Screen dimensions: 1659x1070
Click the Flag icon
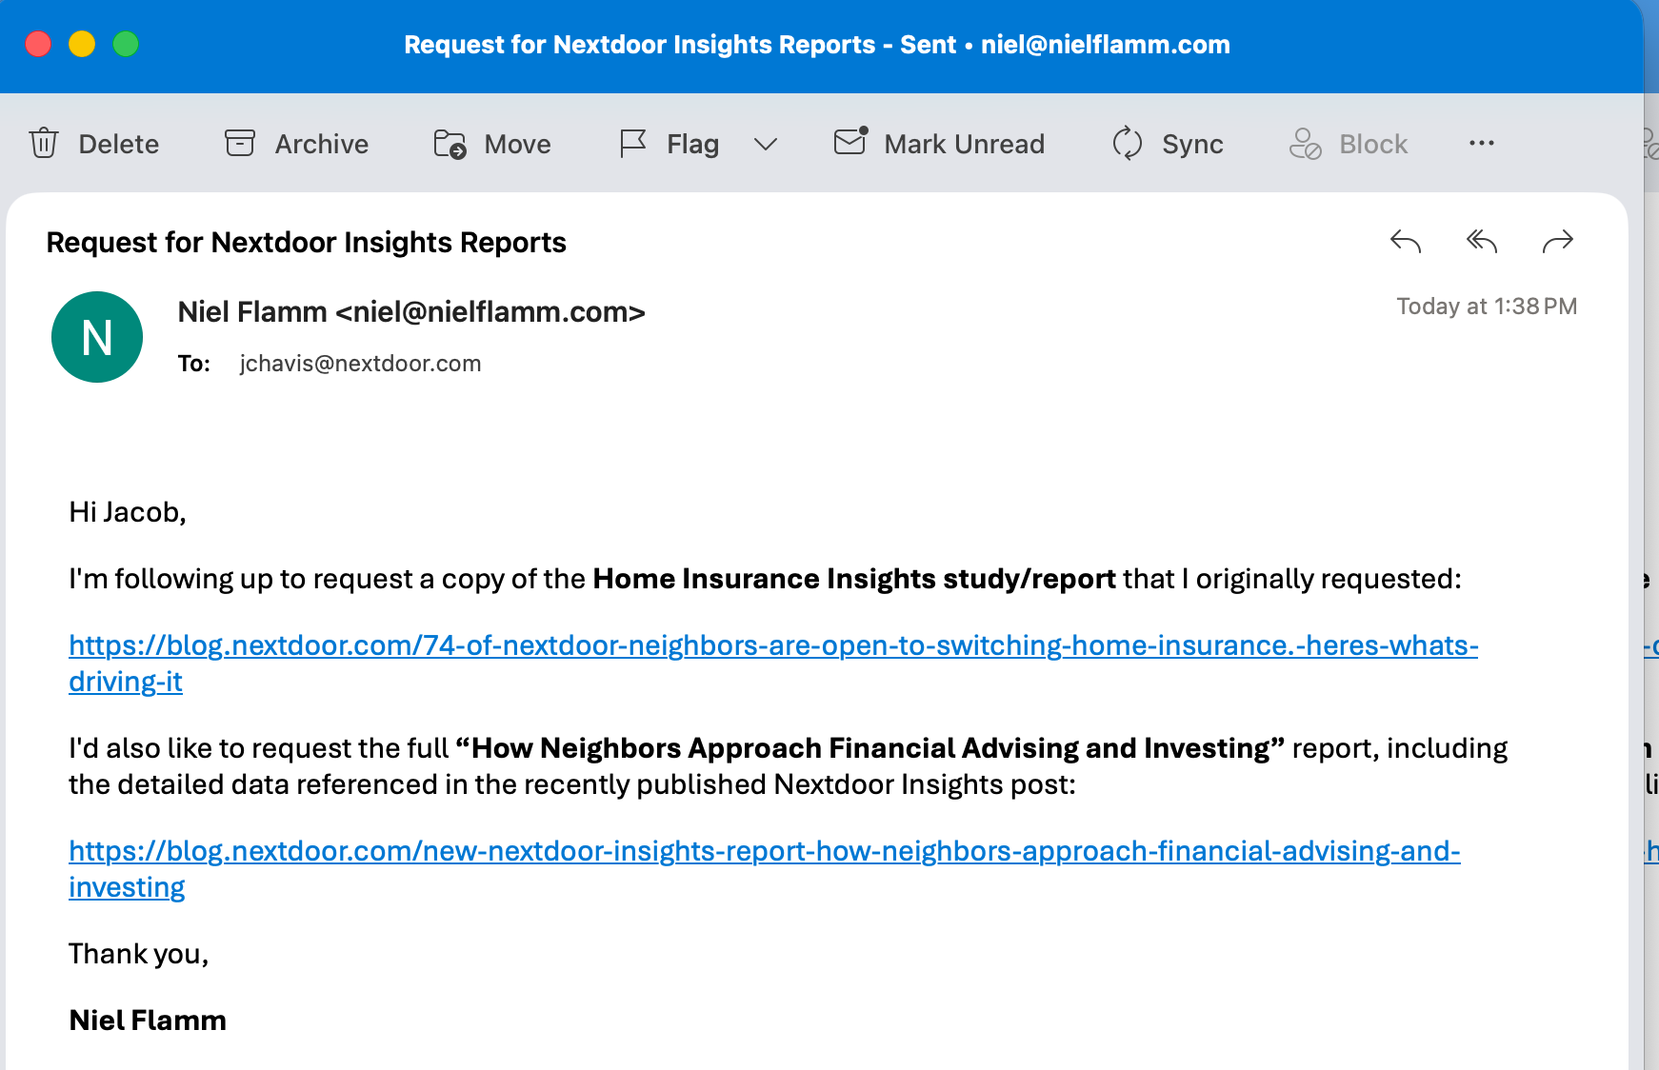[x=633, y=143]
